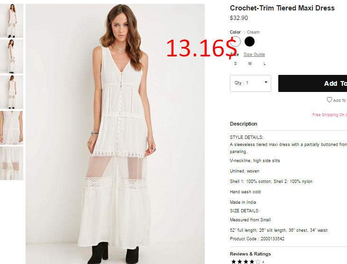View fourth thumbnail with bodice close-up
Screen dimensions: 347x264
coord(11,127)
